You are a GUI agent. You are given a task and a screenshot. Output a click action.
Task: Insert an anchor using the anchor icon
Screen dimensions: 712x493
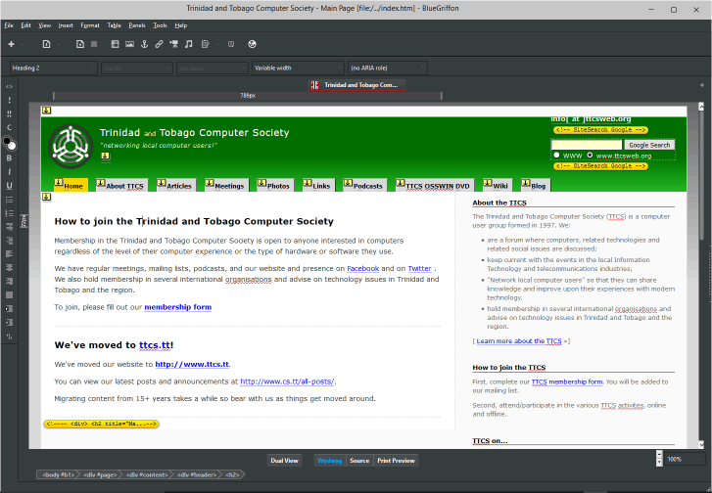pos(144,44)
